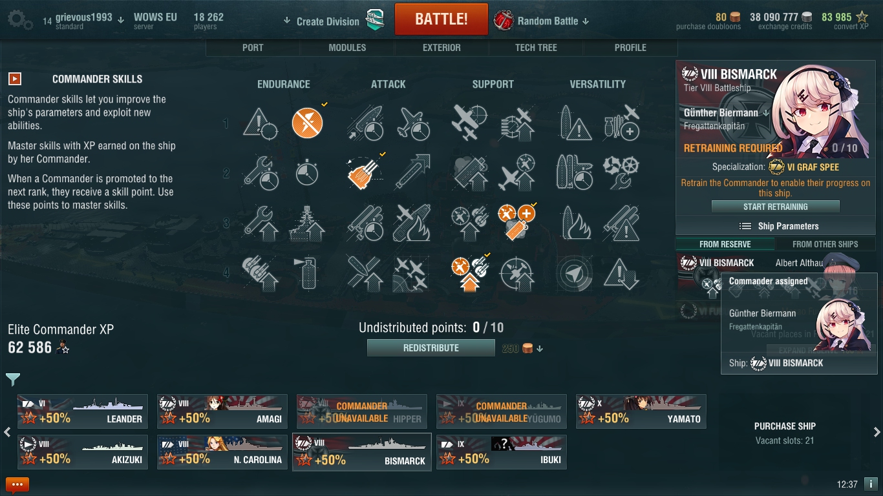Viewport: 883px width, 496px height.
Task: Toggle the checked Endurance row 1 orange skill
Action: [307, 123]
